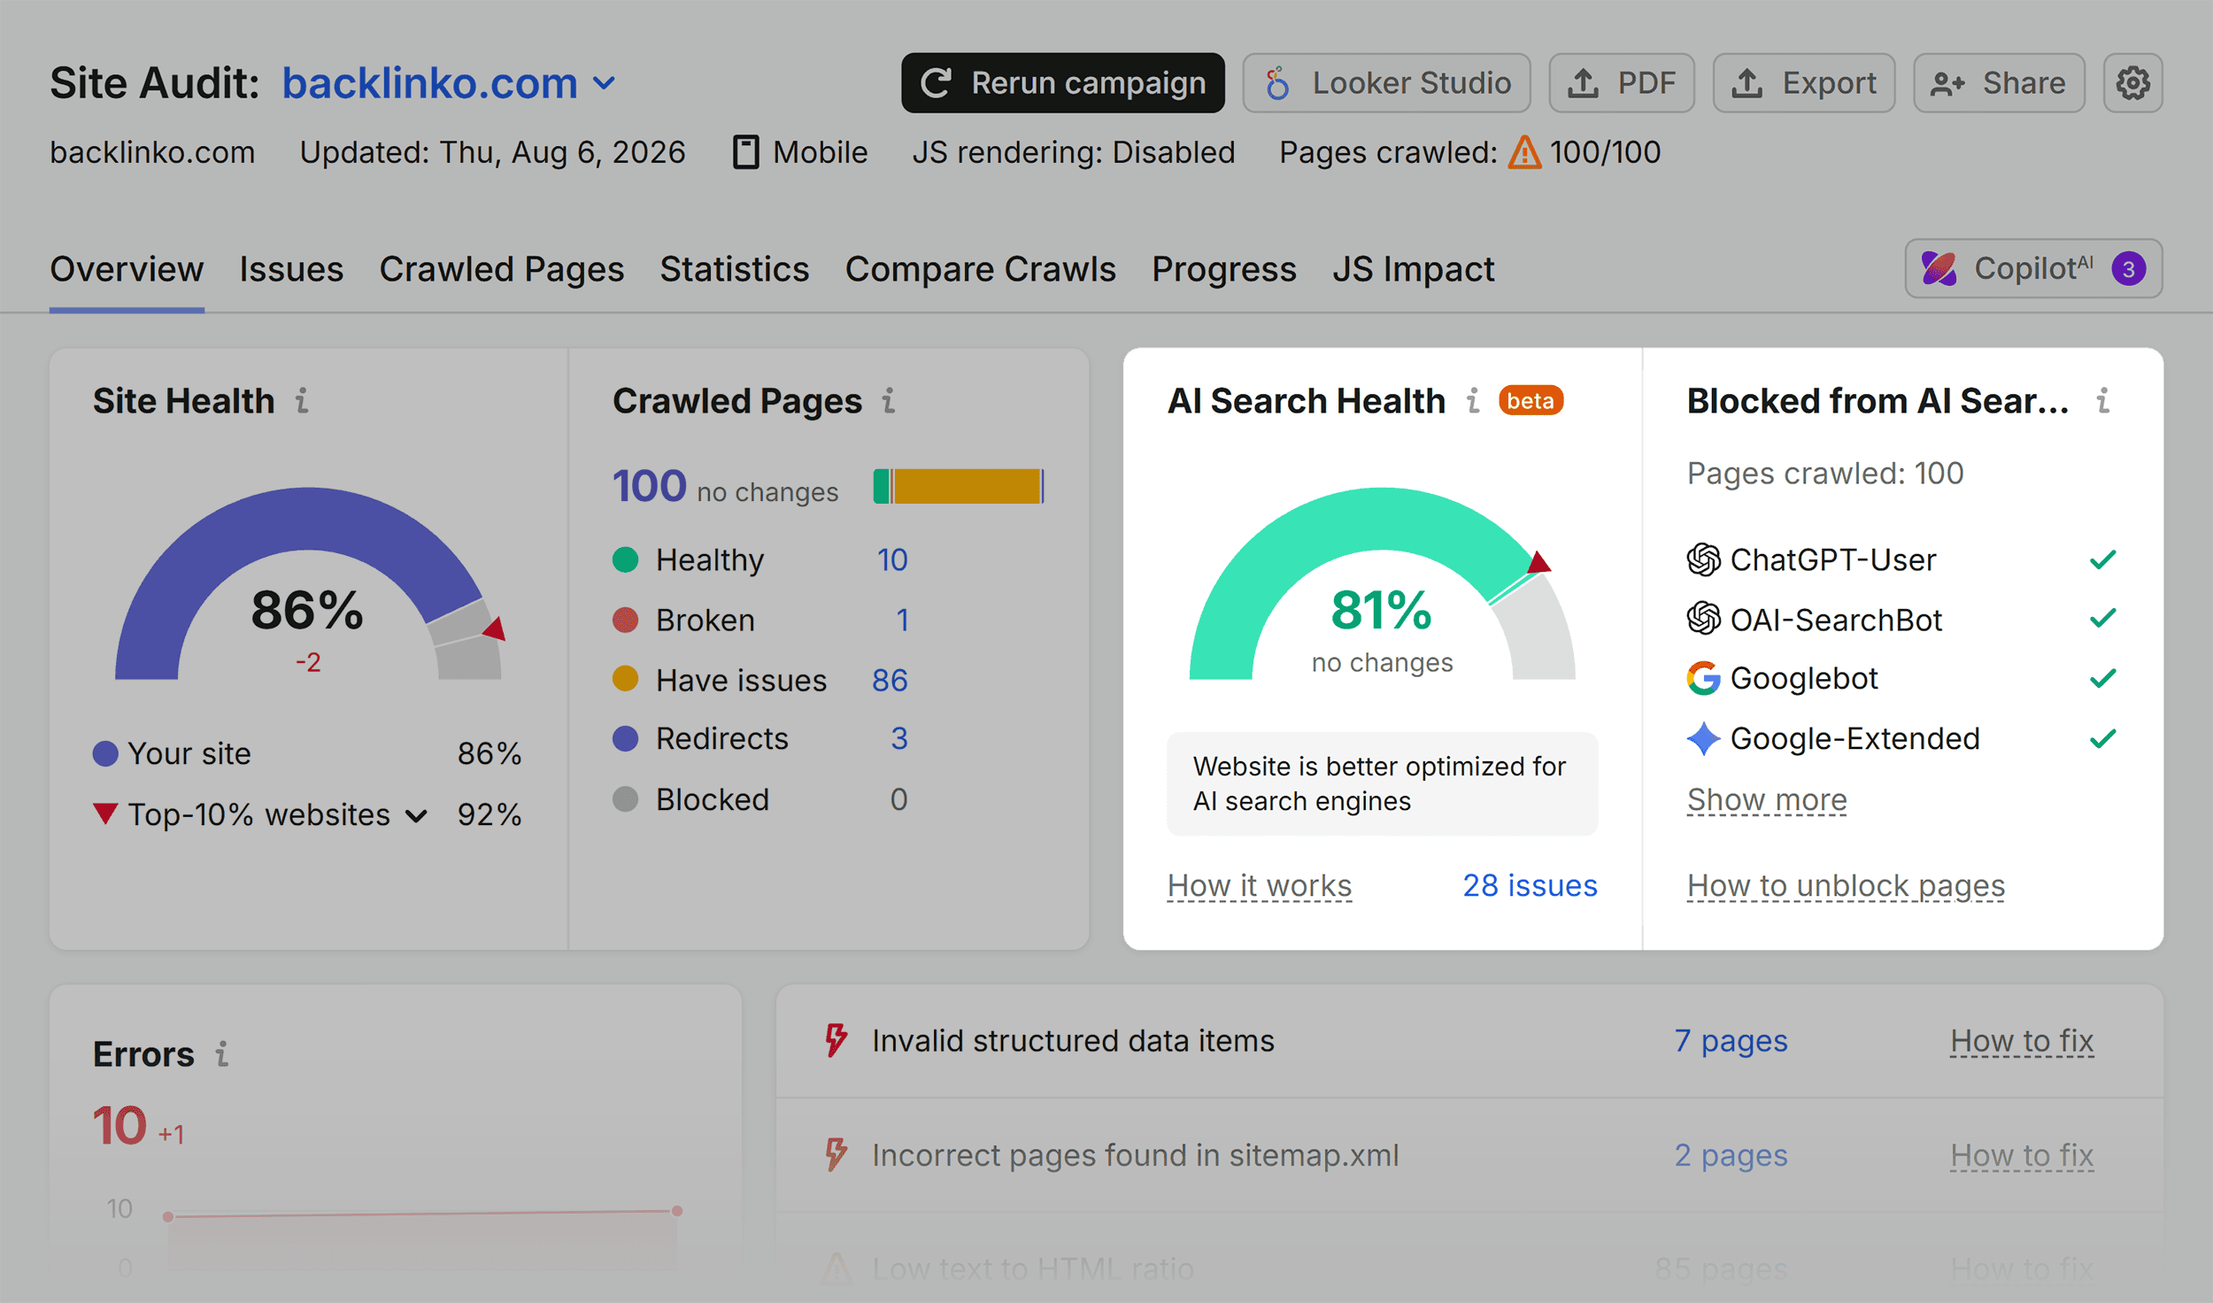Image resolution: width=2213 pixels, height=1303 pixels.
Task: Click the ChatGPT-User logo icon
Action: coord(1703,559)
